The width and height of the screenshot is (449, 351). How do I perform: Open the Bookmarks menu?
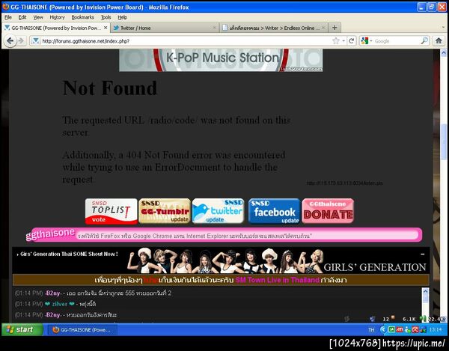point(83,17)
